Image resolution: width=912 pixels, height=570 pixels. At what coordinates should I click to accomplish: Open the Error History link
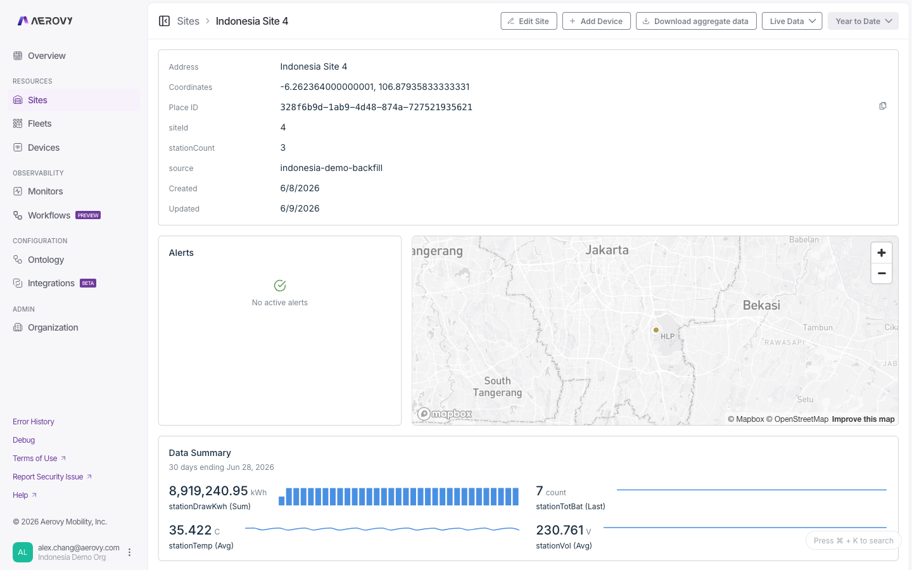[34, 422]
